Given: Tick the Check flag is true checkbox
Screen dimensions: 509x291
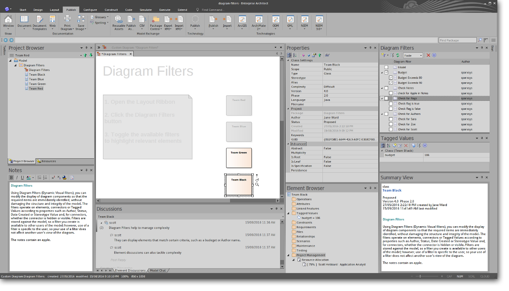Looking at the screenshot, I should pyautogui.click(x=391, y=104).
